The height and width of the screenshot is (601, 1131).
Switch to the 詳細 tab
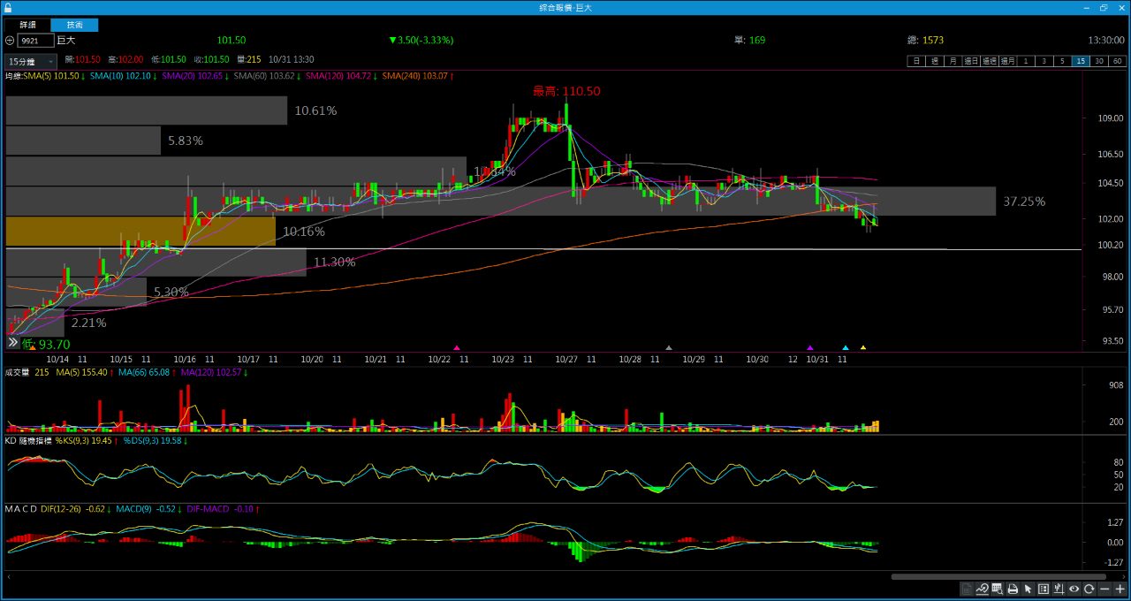(x=28, y=25)
